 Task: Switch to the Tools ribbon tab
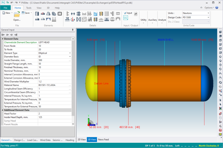click(x=29, y=8)
